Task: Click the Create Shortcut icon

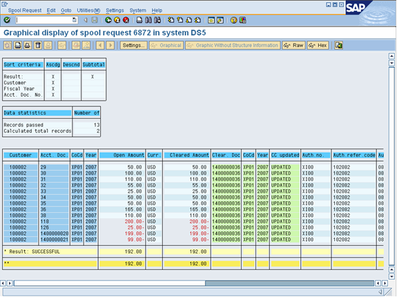Action: point(220,20)
